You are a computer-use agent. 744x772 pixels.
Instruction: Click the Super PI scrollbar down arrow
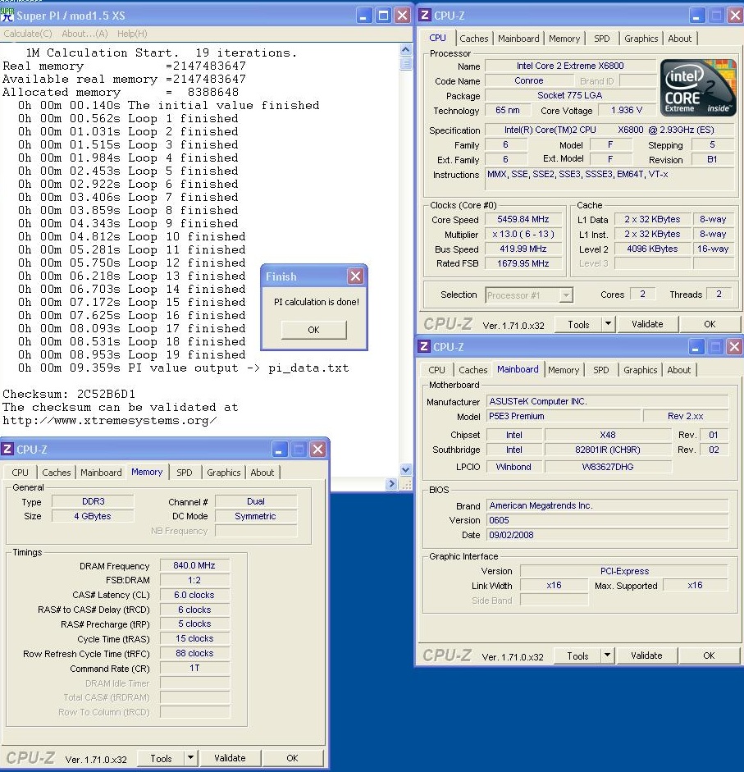pyautogui.click(x=406, y=470)
